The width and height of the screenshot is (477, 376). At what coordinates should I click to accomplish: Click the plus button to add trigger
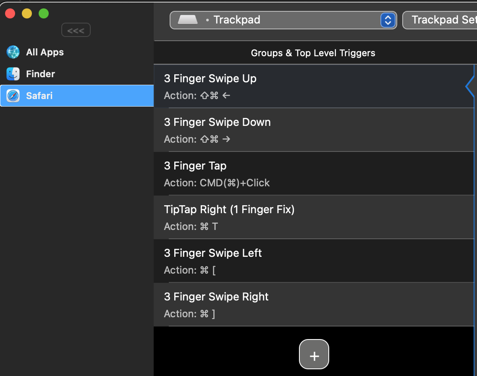tap(314, 356)
